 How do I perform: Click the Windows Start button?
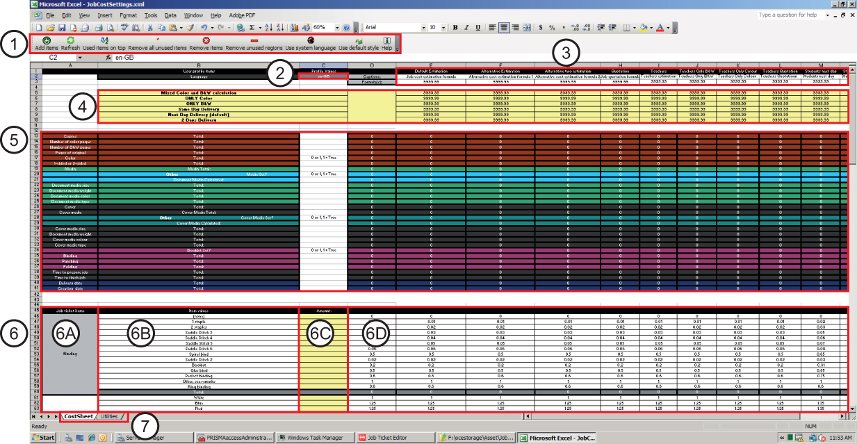[43, 438]
